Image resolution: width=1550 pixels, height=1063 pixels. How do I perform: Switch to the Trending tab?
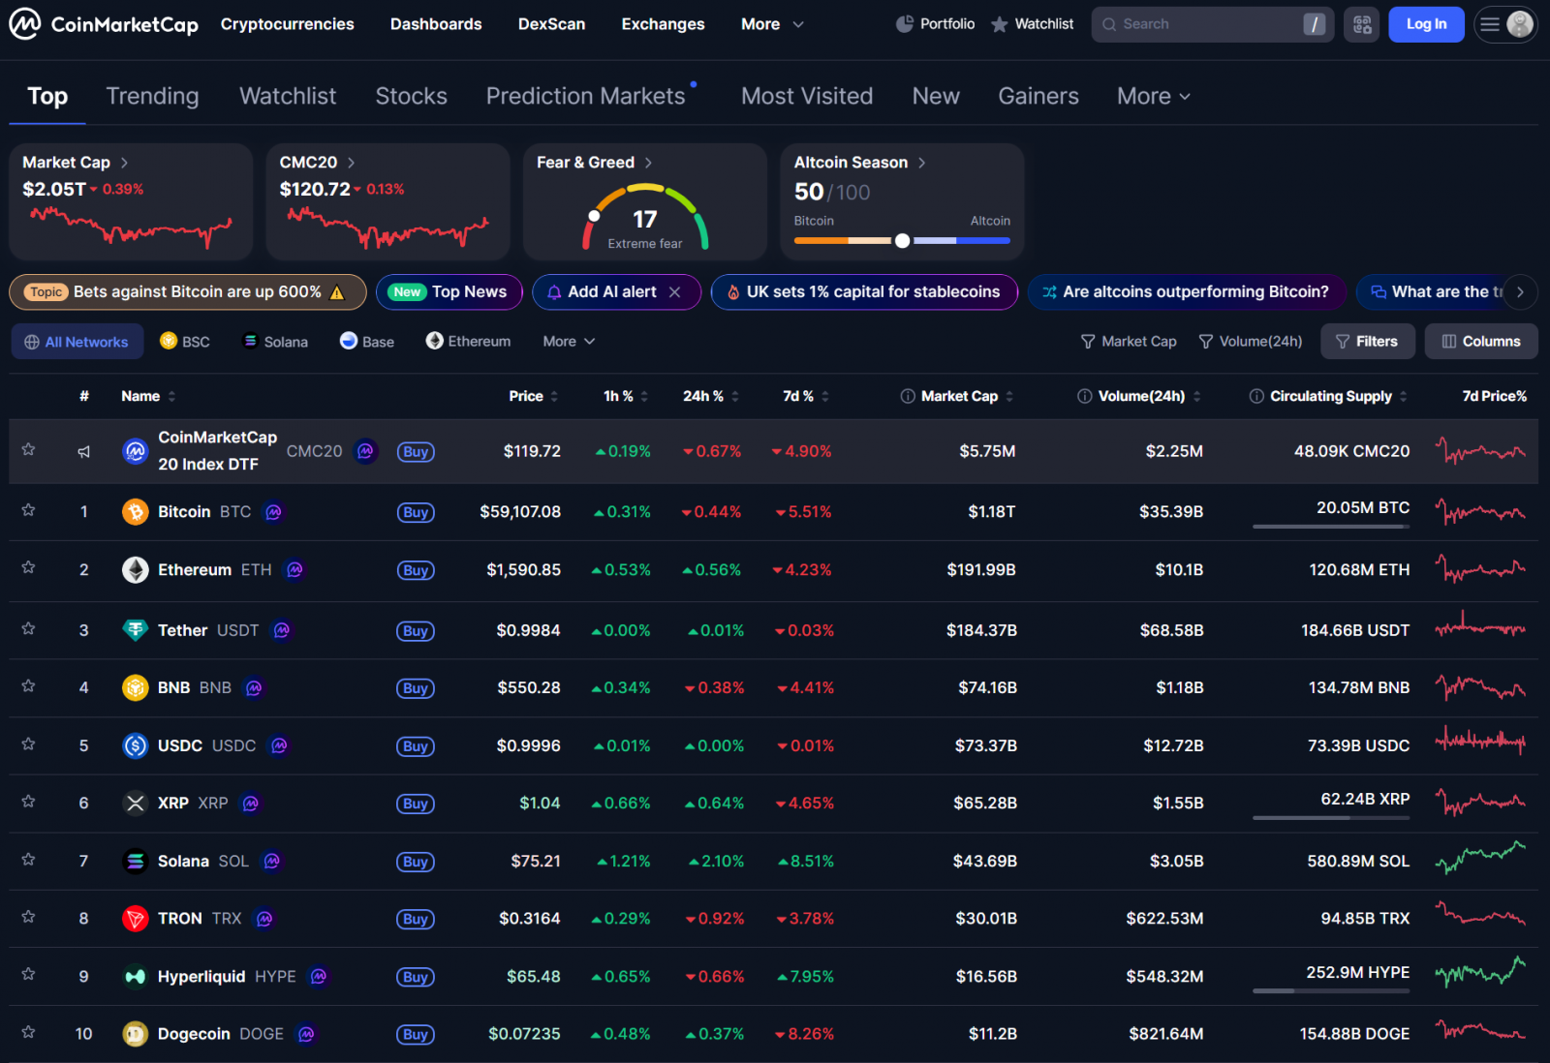pyautogui.click(x=152, y=96)
